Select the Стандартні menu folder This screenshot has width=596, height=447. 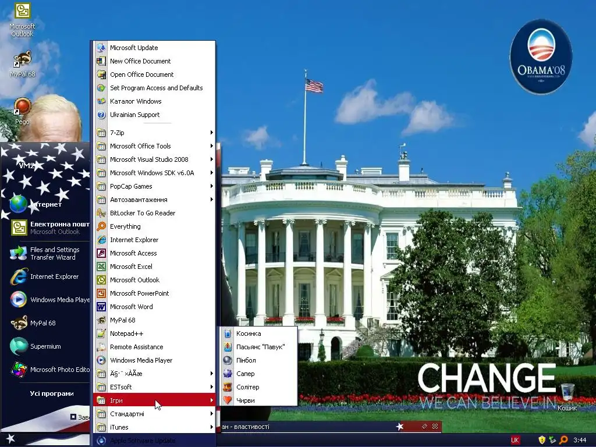154,414
